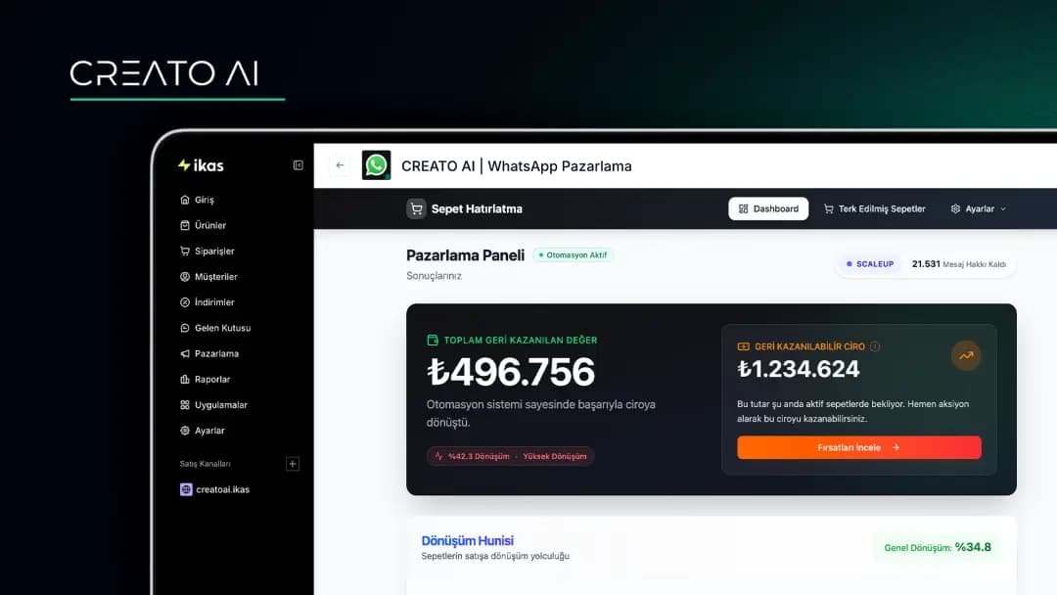Click the SCALEUP plan badge

coord(869,264)
